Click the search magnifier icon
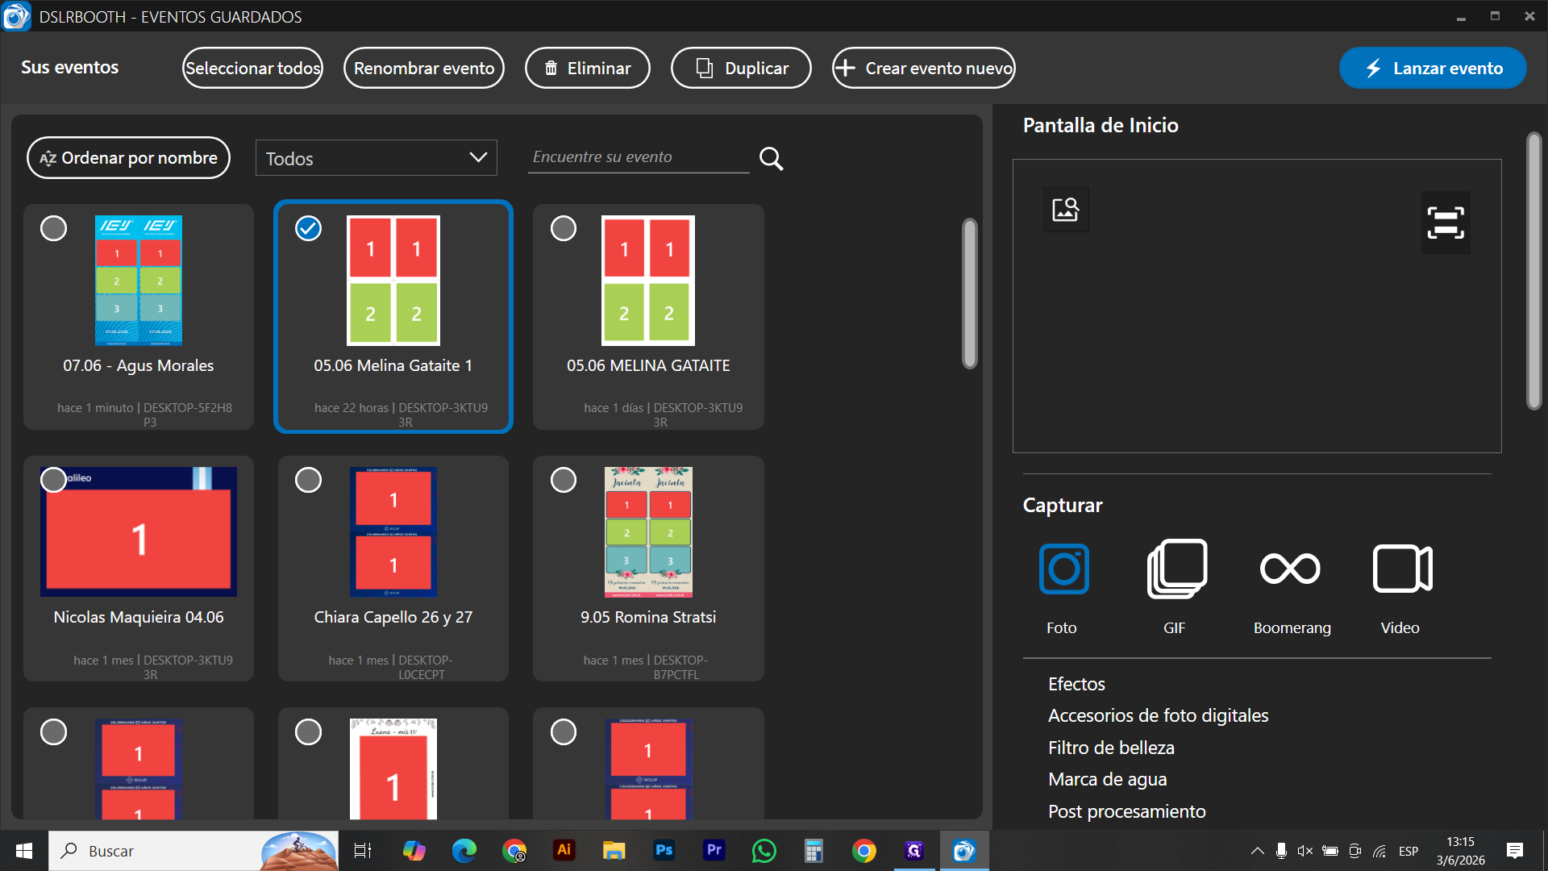This screenshot has width=1548, height=871. point(772,158)
